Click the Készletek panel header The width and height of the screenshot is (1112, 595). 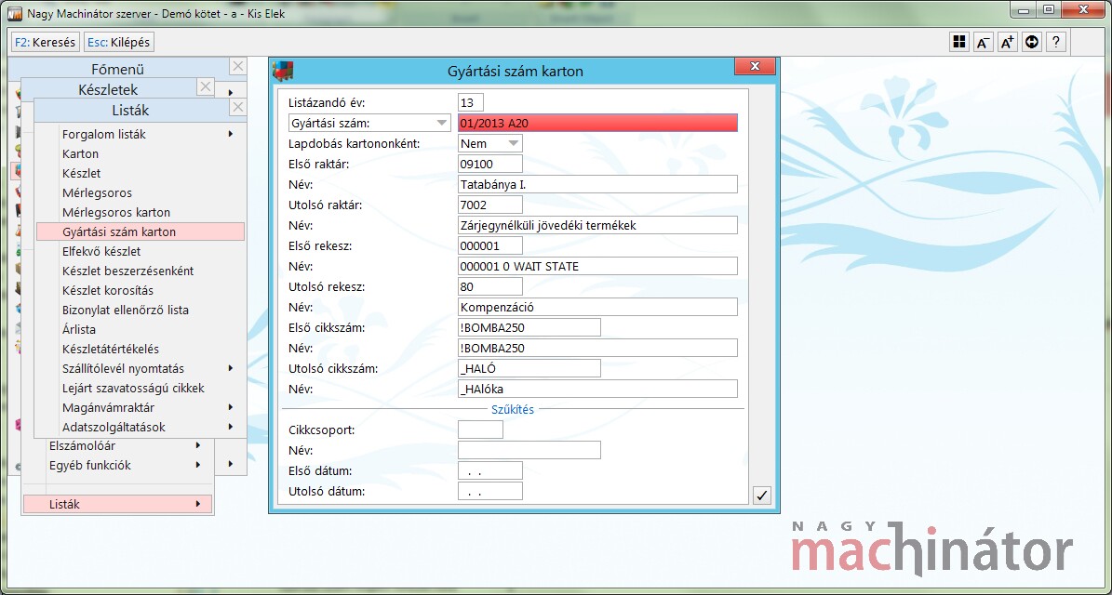(109, 89)
